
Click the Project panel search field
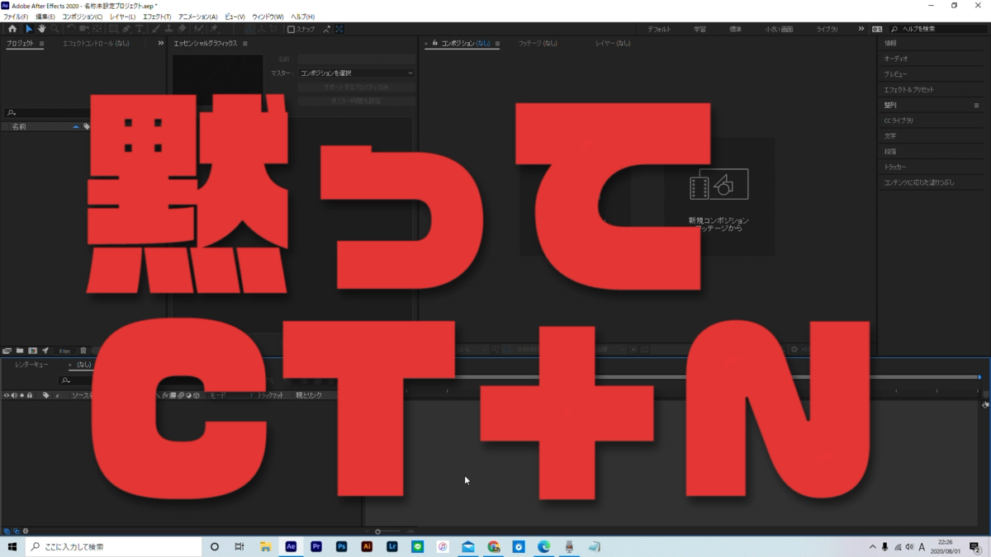tap(45, 113)
